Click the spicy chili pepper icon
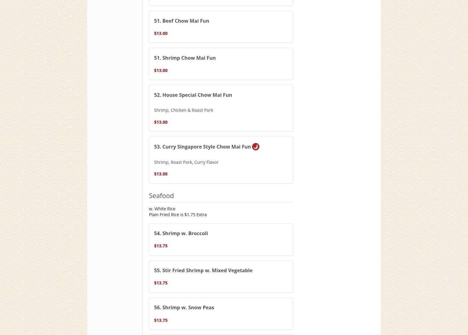The width and height of the screenshot is (468, 335). (x=255, y=147)
